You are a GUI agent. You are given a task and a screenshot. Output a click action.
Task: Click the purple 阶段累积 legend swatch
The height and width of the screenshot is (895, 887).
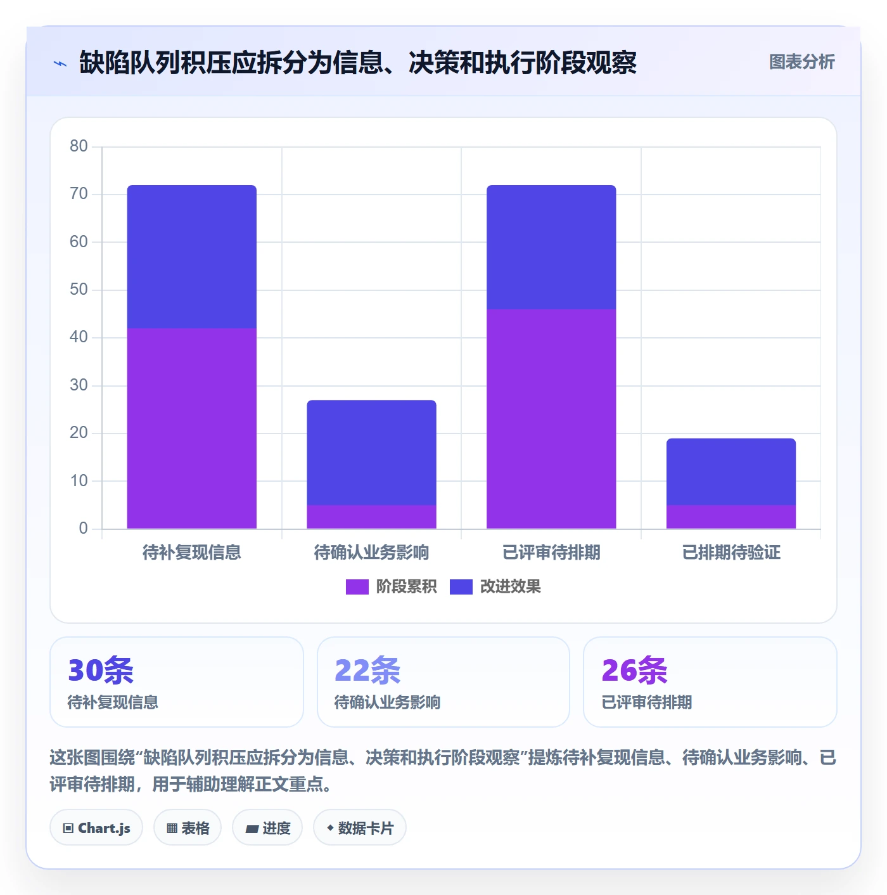pyautogui.click(x=357, y=587)
